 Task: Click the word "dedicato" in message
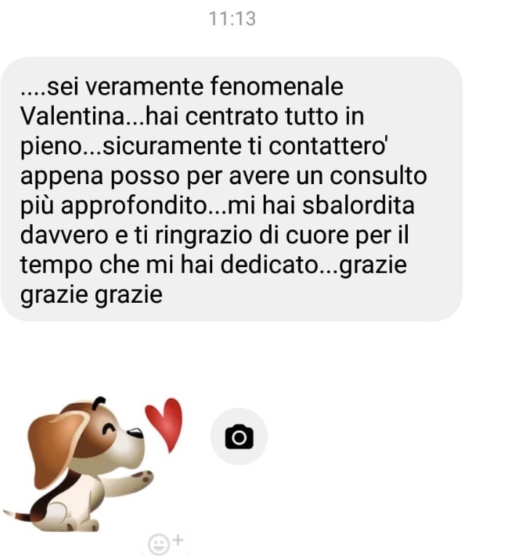270,264
